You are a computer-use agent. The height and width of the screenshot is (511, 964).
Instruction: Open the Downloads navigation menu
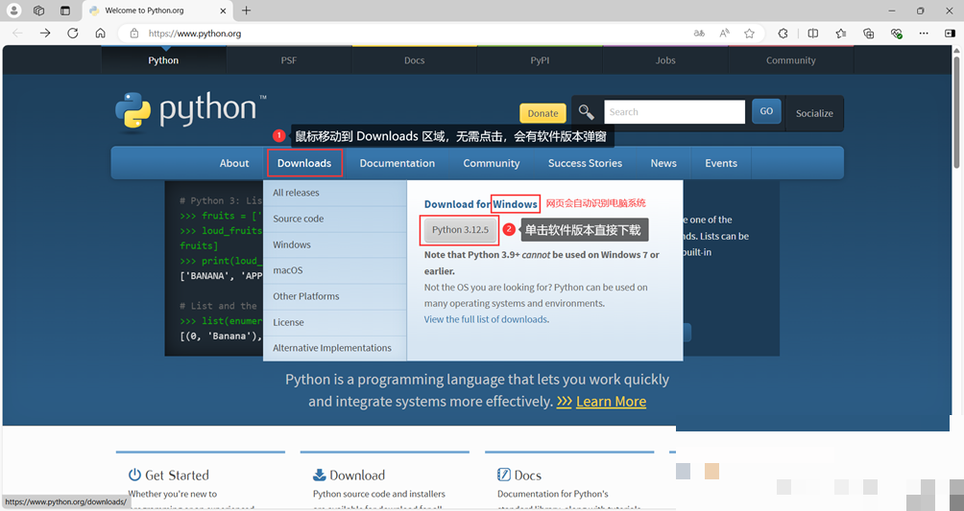tap(304, 163)
